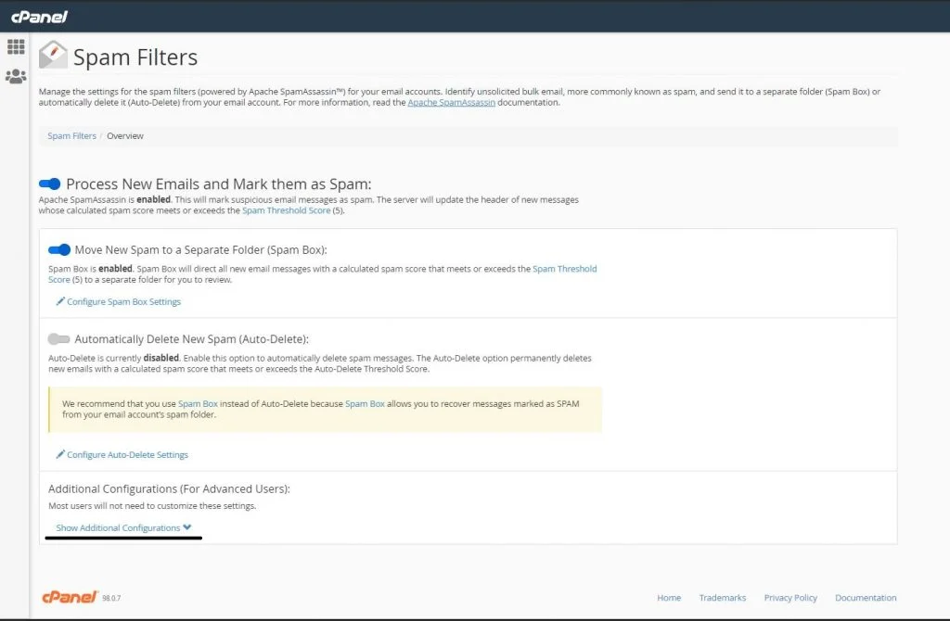950x621 pixels.
Task: Open the Home footer link
Action: pos(669,598)
